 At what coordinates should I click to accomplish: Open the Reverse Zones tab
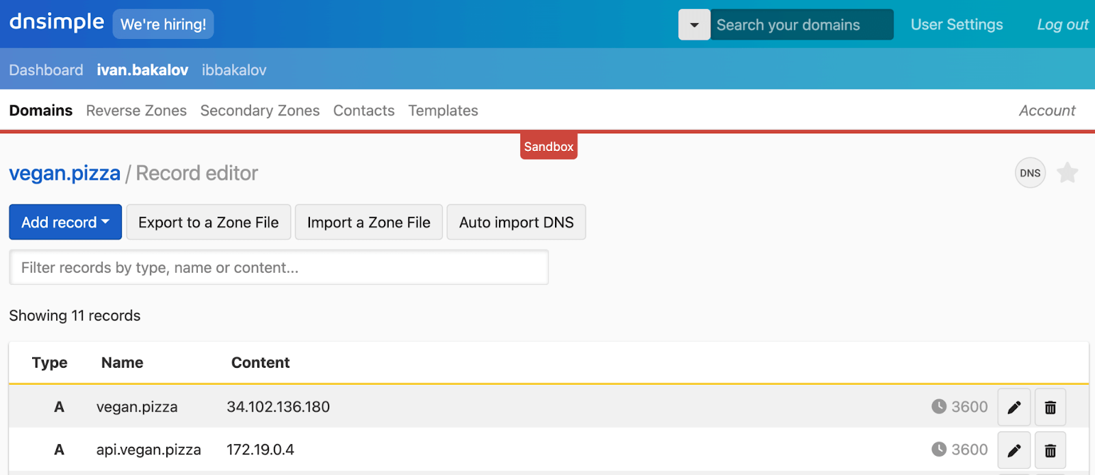136,111
